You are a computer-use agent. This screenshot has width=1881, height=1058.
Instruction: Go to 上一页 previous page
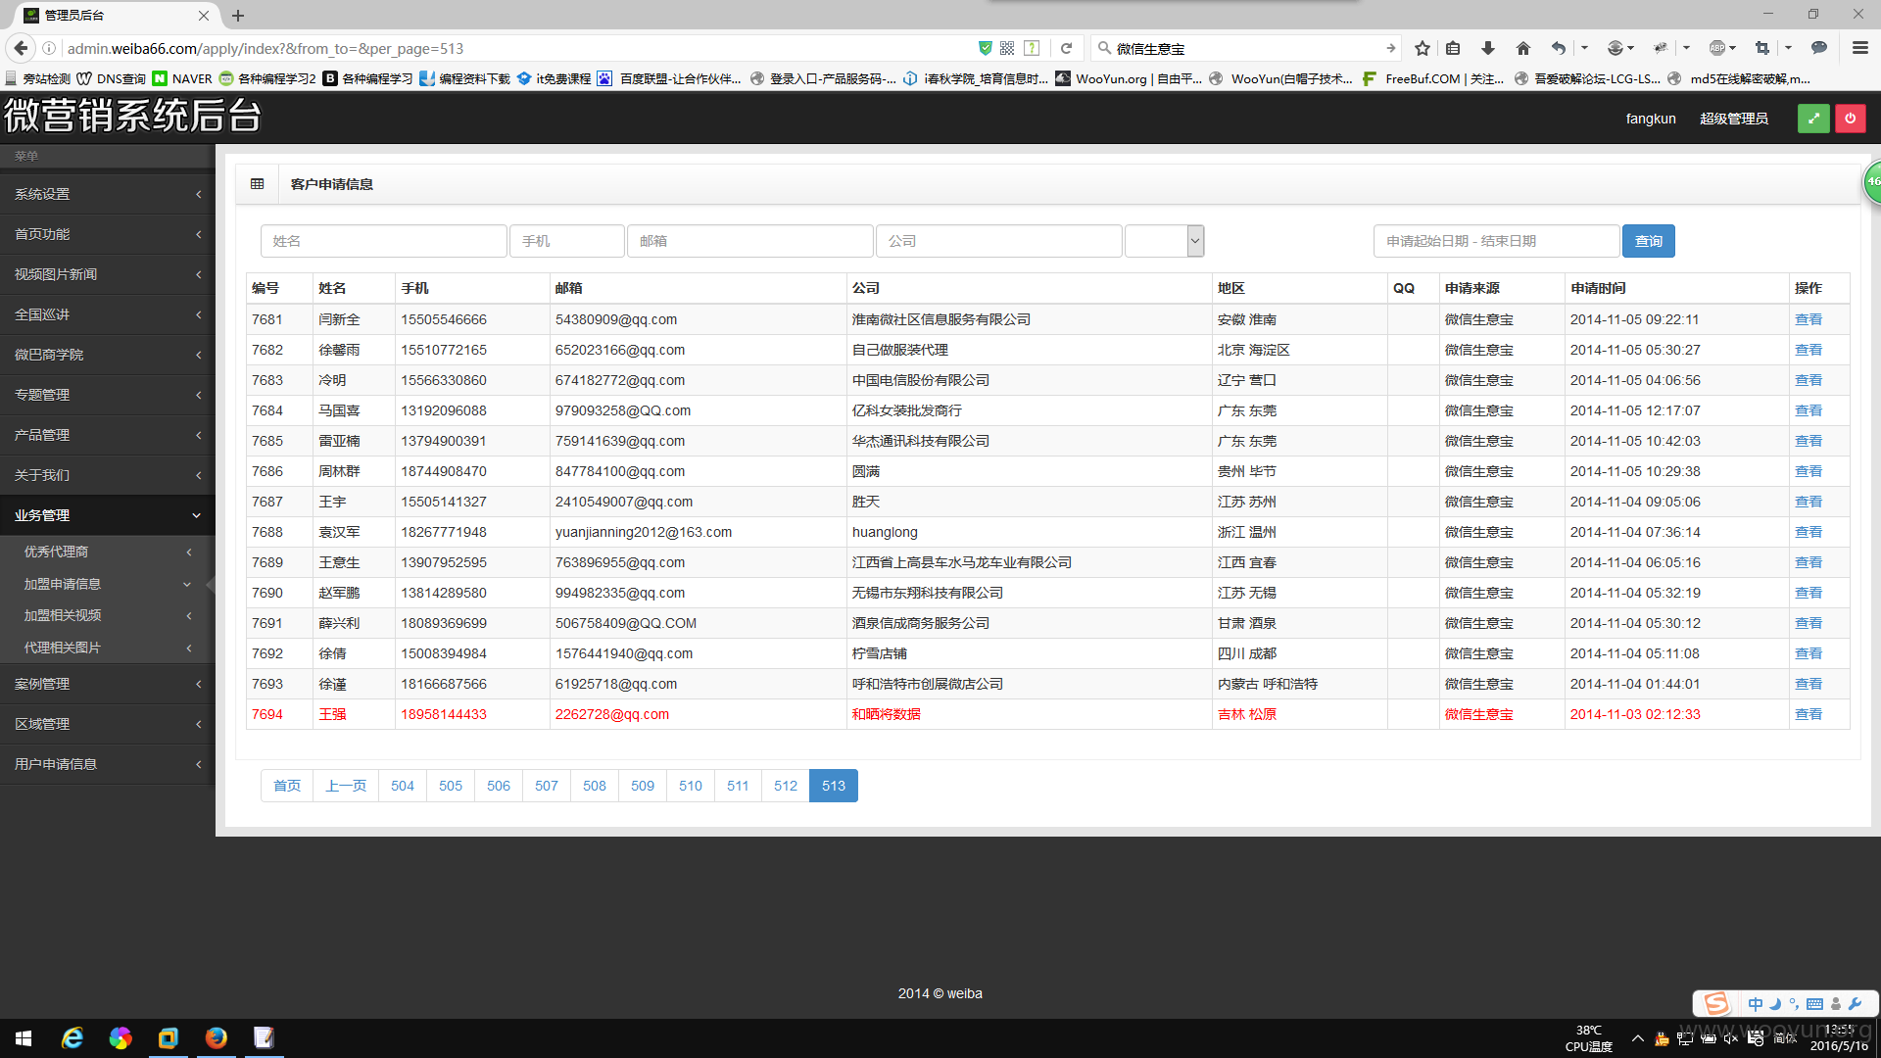pyautogui.click(x=346, y=786)
